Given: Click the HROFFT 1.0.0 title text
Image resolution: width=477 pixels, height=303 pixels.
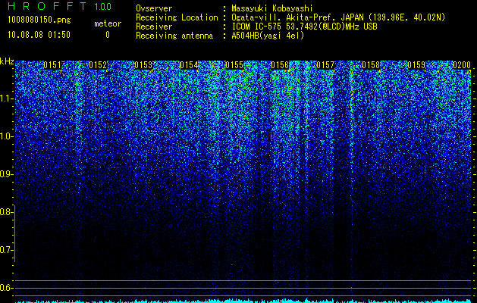Looking at the screenshot, I should pyautogui.click(x=59, y=6).
